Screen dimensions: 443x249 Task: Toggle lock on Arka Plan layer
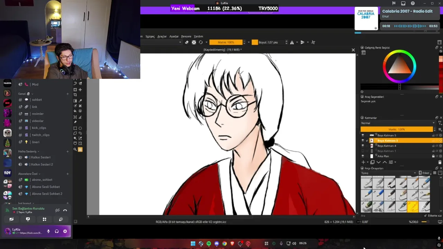click(x=433, y=156)
